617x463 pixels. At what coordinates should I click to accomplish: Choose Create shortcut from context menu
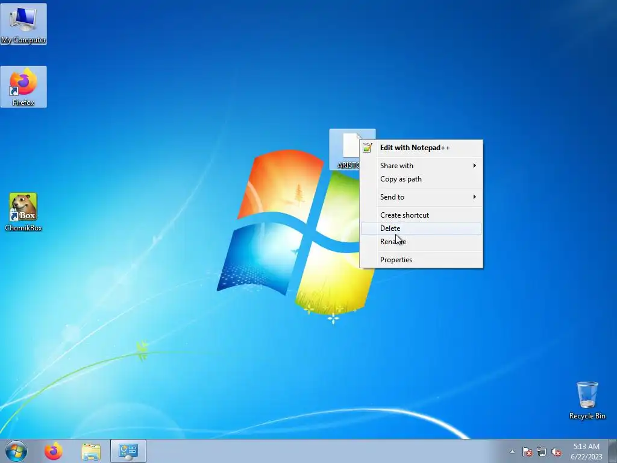point(421,215)
